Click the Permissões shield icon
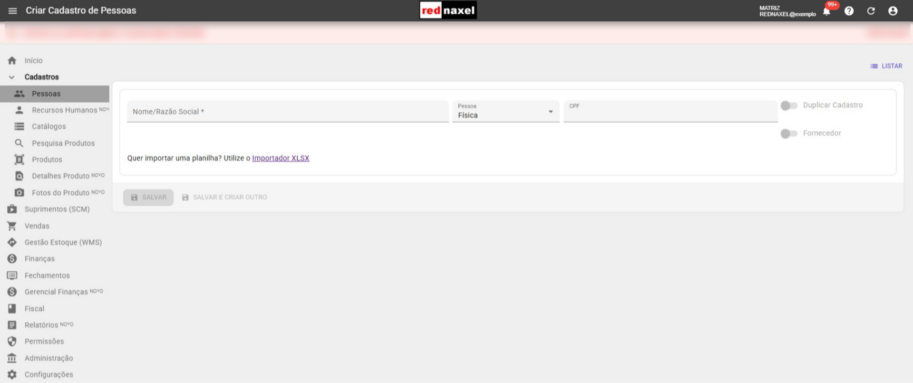Viewport: 913px width, 383px height. point(12,341)
